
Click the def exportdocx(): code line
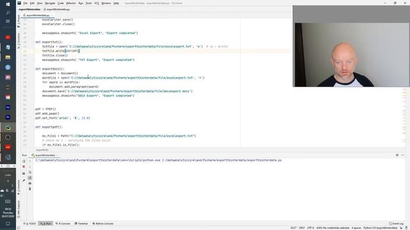pos(50,69)
